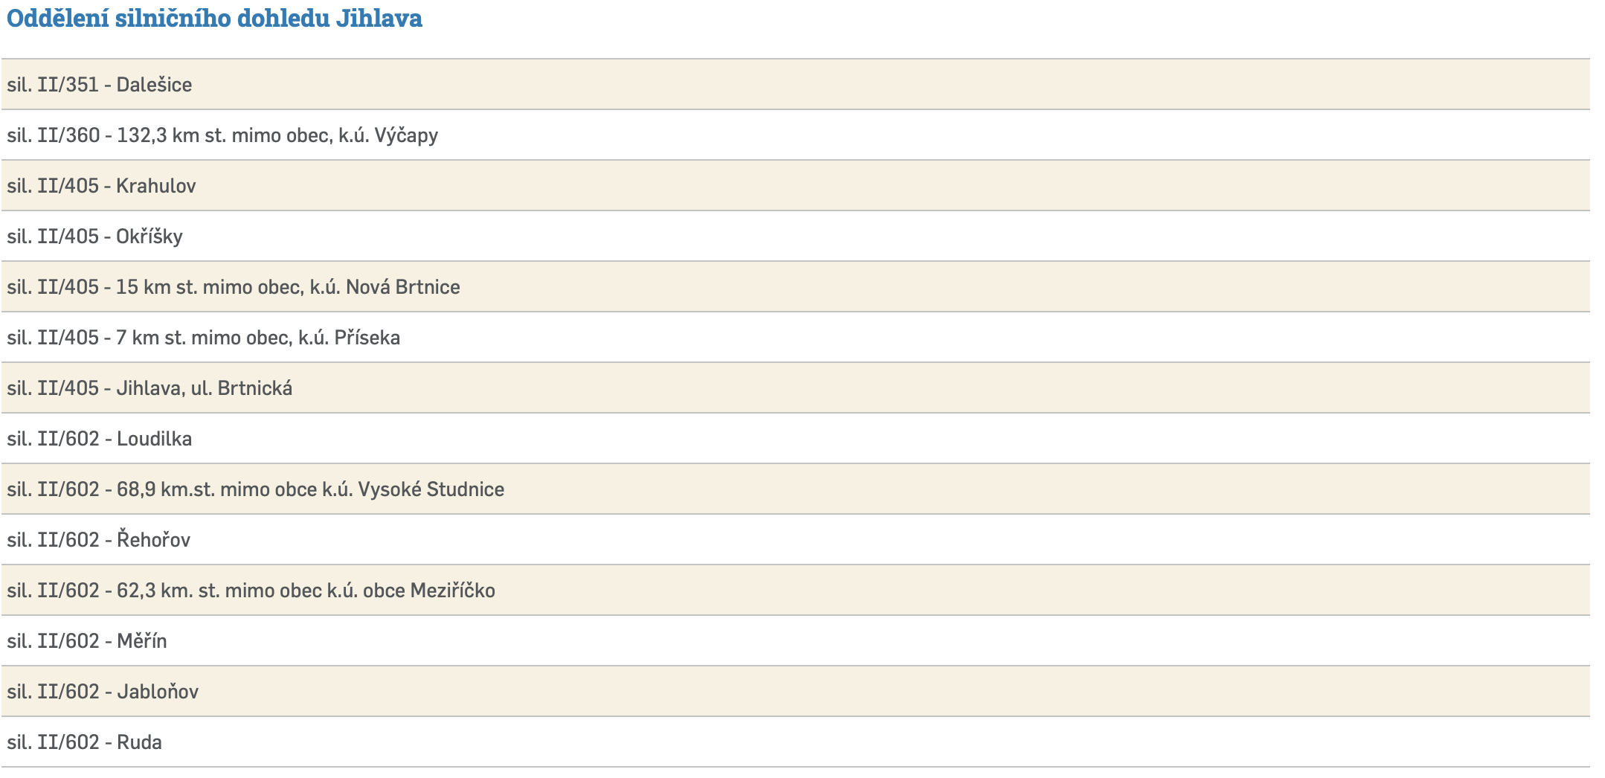This screenshot has height=778, width=1605.
Task: Select the row sil. II/351 - Dalešice
Action: pos(100,85)
